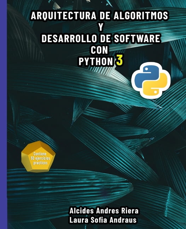Click the word ARQUITECTURA in title
The image size is (186, 229).
click(64, 16)
